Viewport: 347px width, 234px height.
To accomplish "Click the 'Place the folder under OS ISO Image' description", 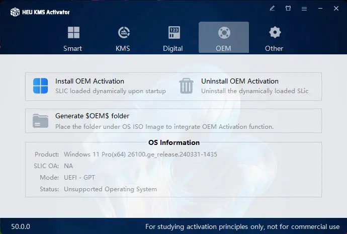I will [x=164, y=127].
